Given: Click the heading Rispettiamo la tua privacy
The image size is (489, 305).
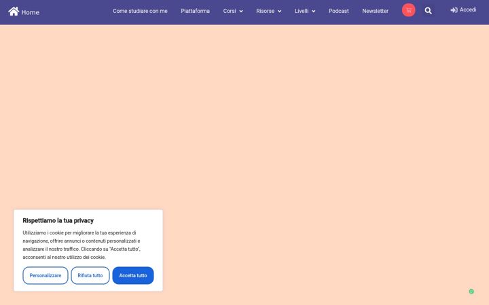Looking at the screenshot, I should coord(58,221).
